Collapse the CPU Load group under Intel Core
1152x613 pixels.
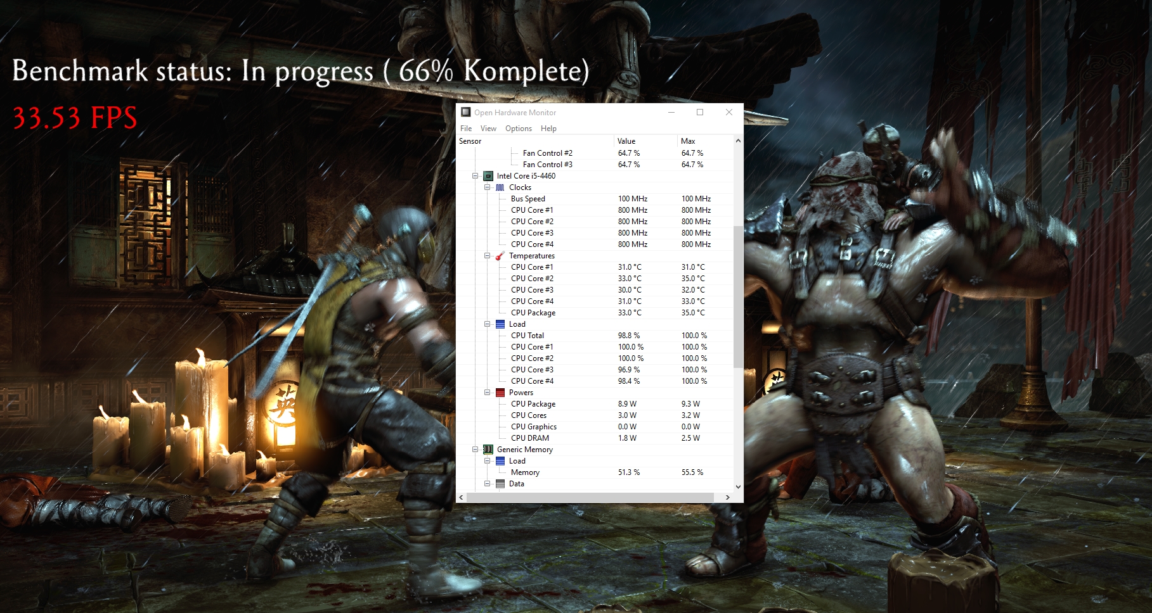tap(487, 324)
